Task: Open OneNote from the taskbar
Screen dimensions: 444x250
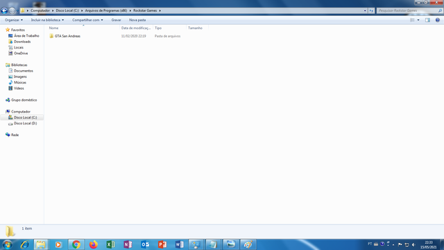Action: pyautogui.click(x=128, y=244)
